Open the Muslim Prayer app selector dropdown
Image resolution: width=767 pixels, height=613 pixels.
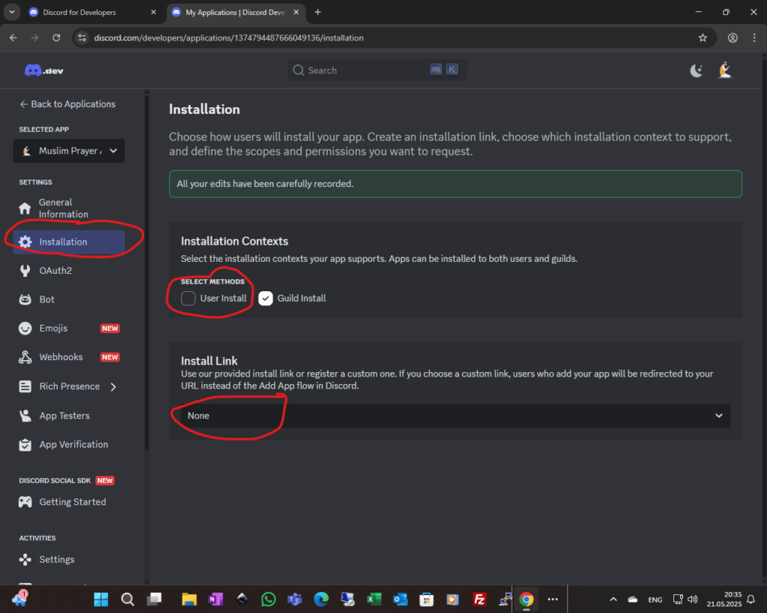click(69, 151)
